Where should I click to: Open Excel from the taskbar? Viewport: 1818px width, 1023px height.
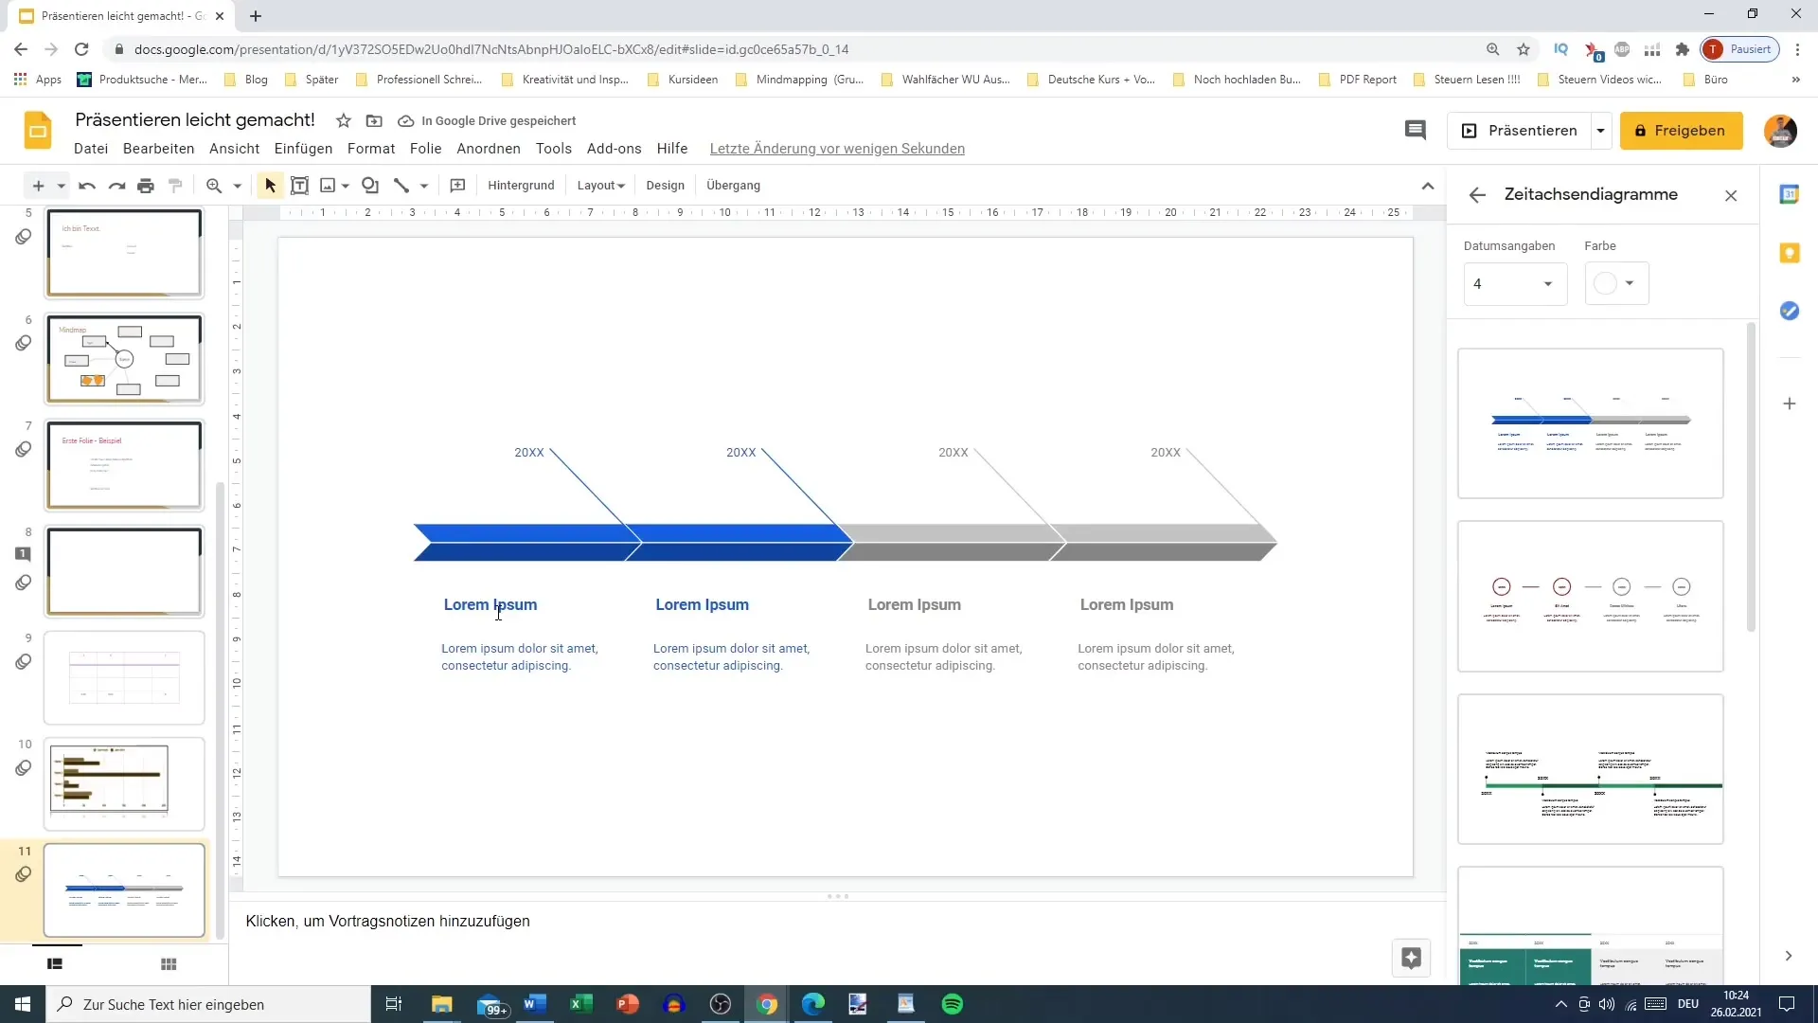pyautogui.click(x=580, y=1004)
